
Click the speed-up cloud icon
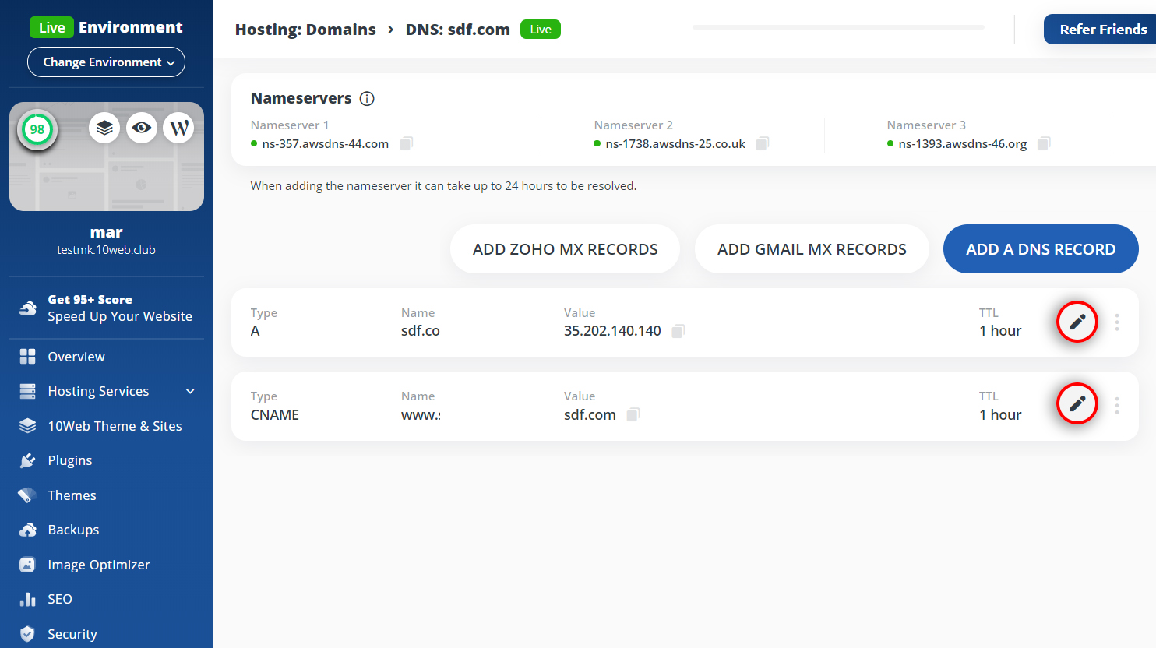28,308
